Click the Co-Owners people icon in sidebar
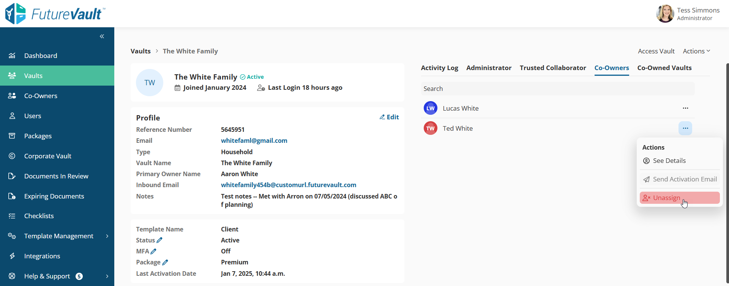Image resolution: width=729 pixels, height=286 pixels. click(12, 96)
